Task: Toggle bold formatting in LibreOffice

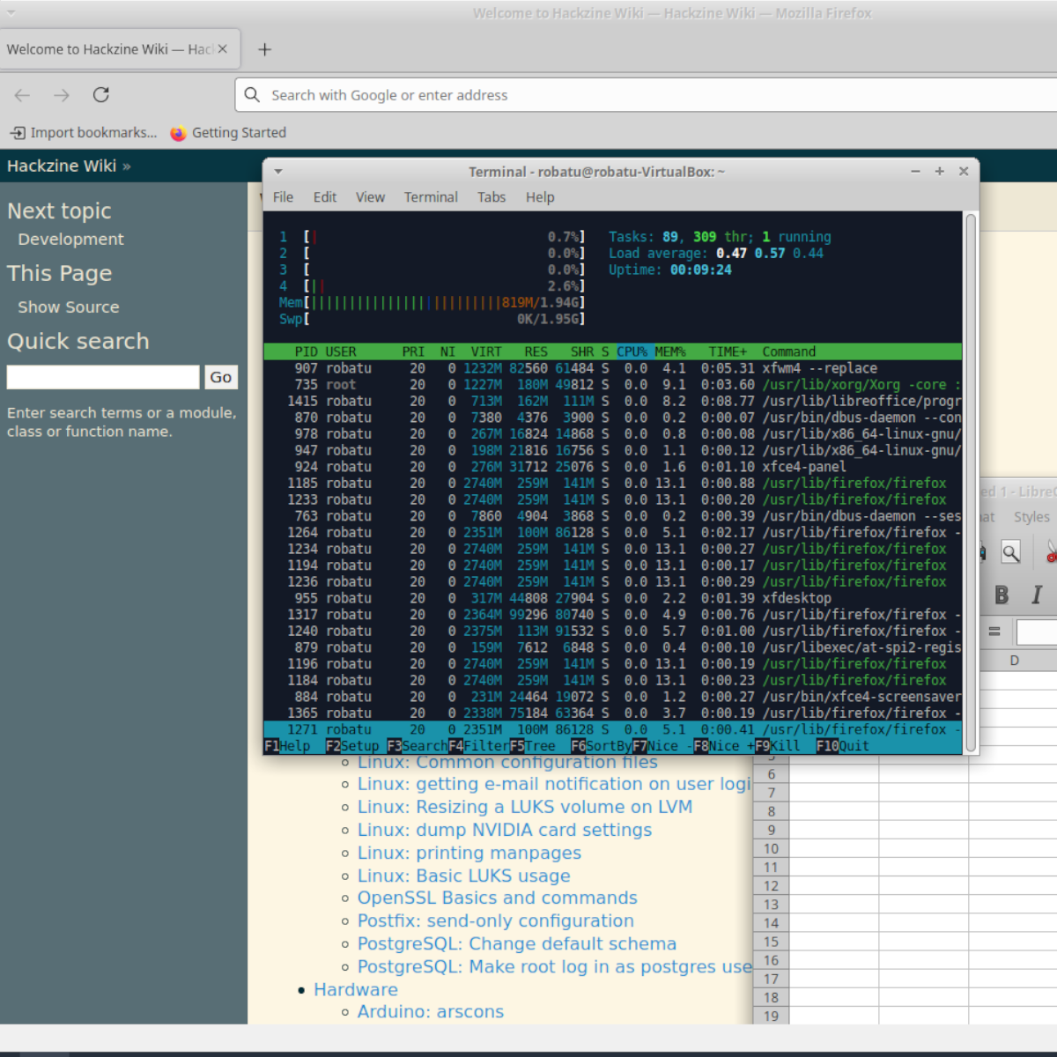Action: coord(1002,595)
